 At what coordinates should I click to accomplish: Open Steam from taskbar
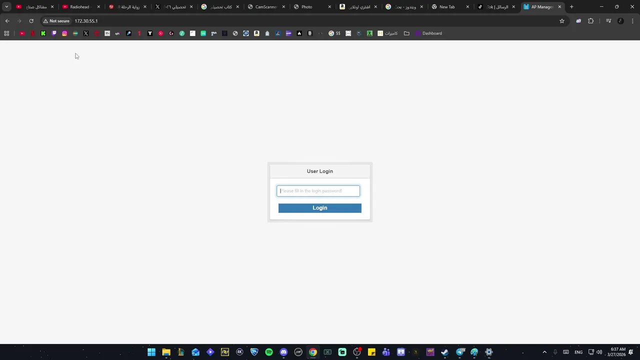tap(444, 352)
